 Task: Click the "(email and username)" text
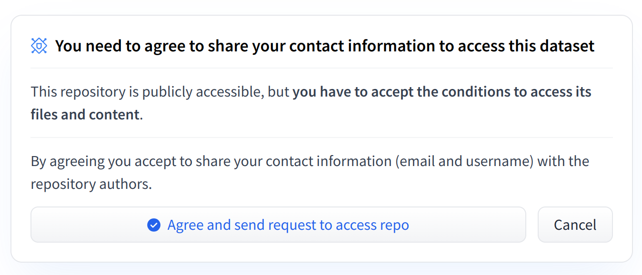pos(464,161)
